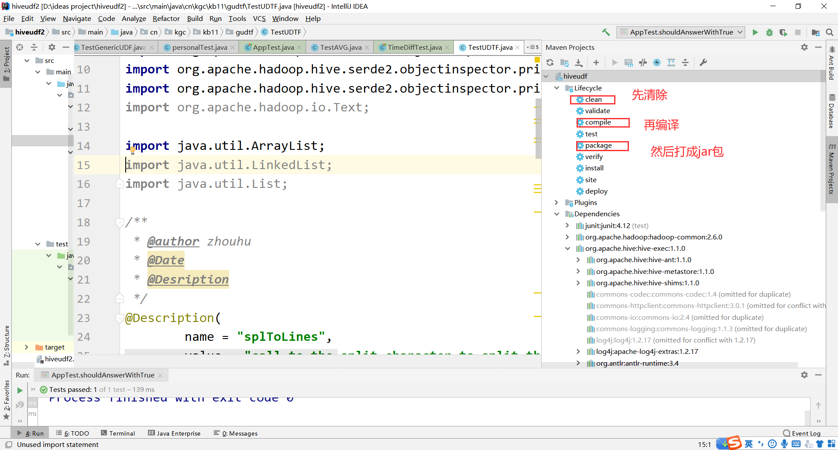Viewport: 838px width, 450px height.
Task: Toggle Maven Offline Mode lightning icon
Action: click(657, 62)
